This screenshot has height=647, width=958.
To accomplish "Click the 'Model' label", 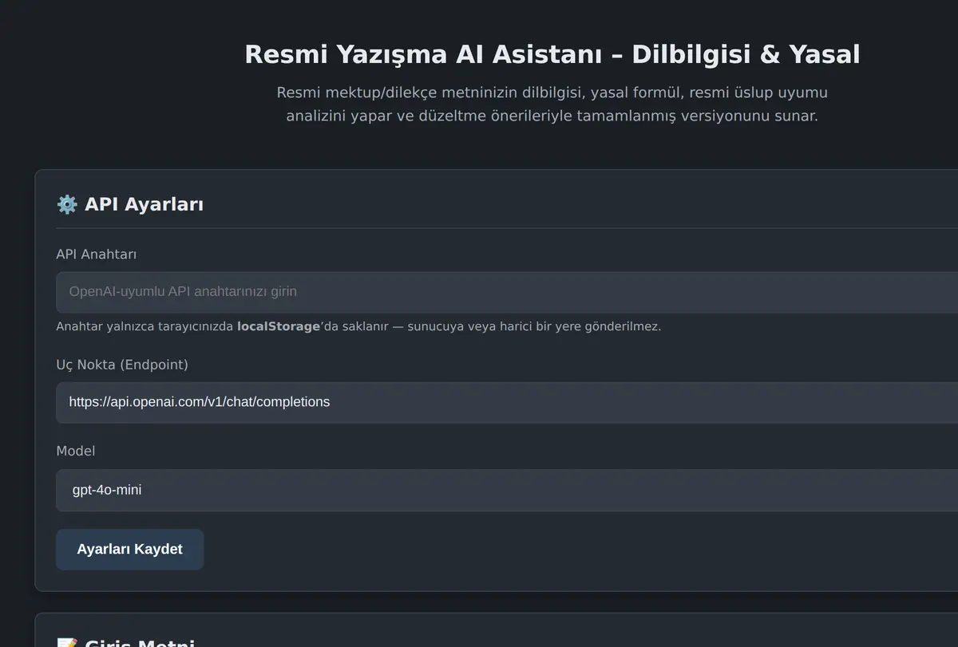I will (x=75, y=451).
